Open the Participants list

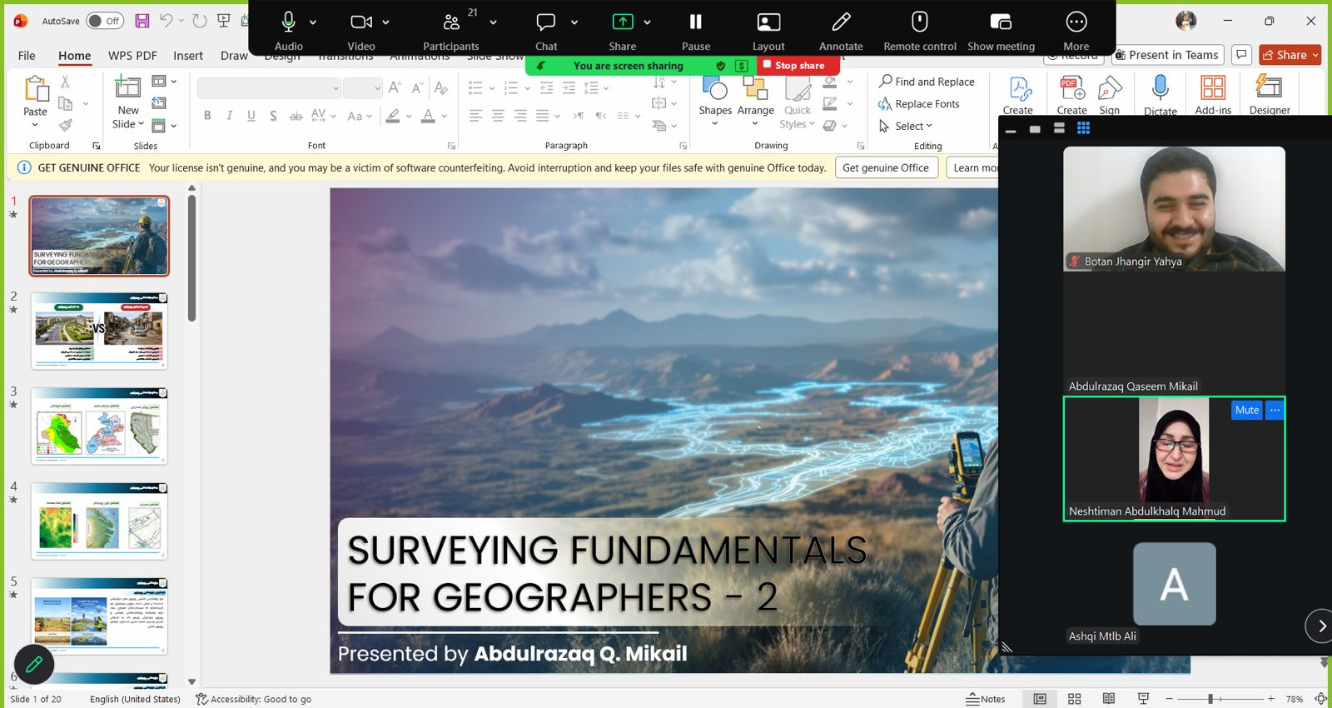450,22
